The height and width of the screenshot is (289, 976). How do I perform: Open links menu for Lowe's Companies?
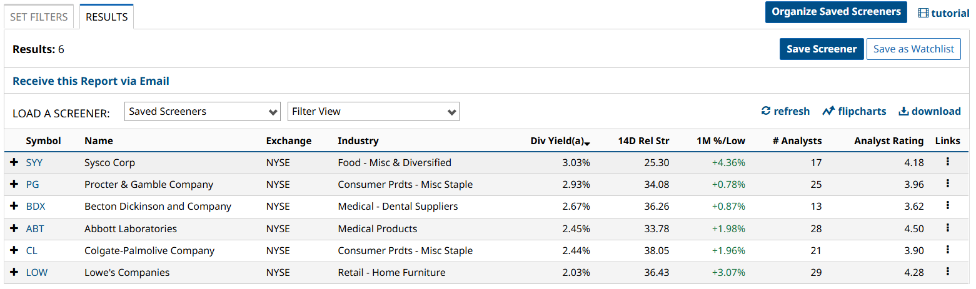[x=948, y=272]
